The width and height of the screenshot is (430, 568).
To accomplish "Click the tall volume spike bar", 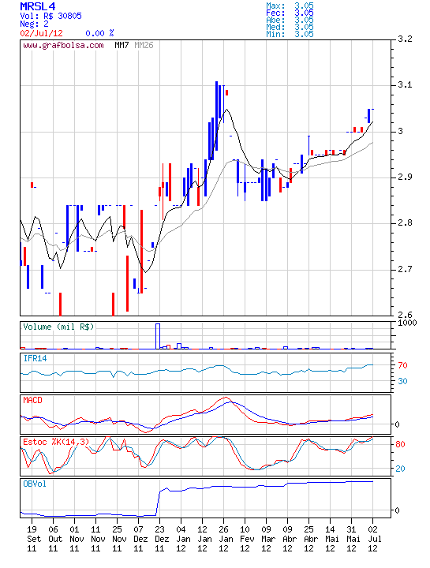I will [x=158, y=336].
